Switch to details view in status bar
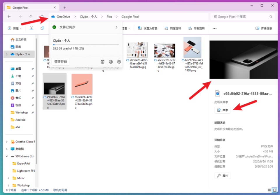 coord(269,189)
